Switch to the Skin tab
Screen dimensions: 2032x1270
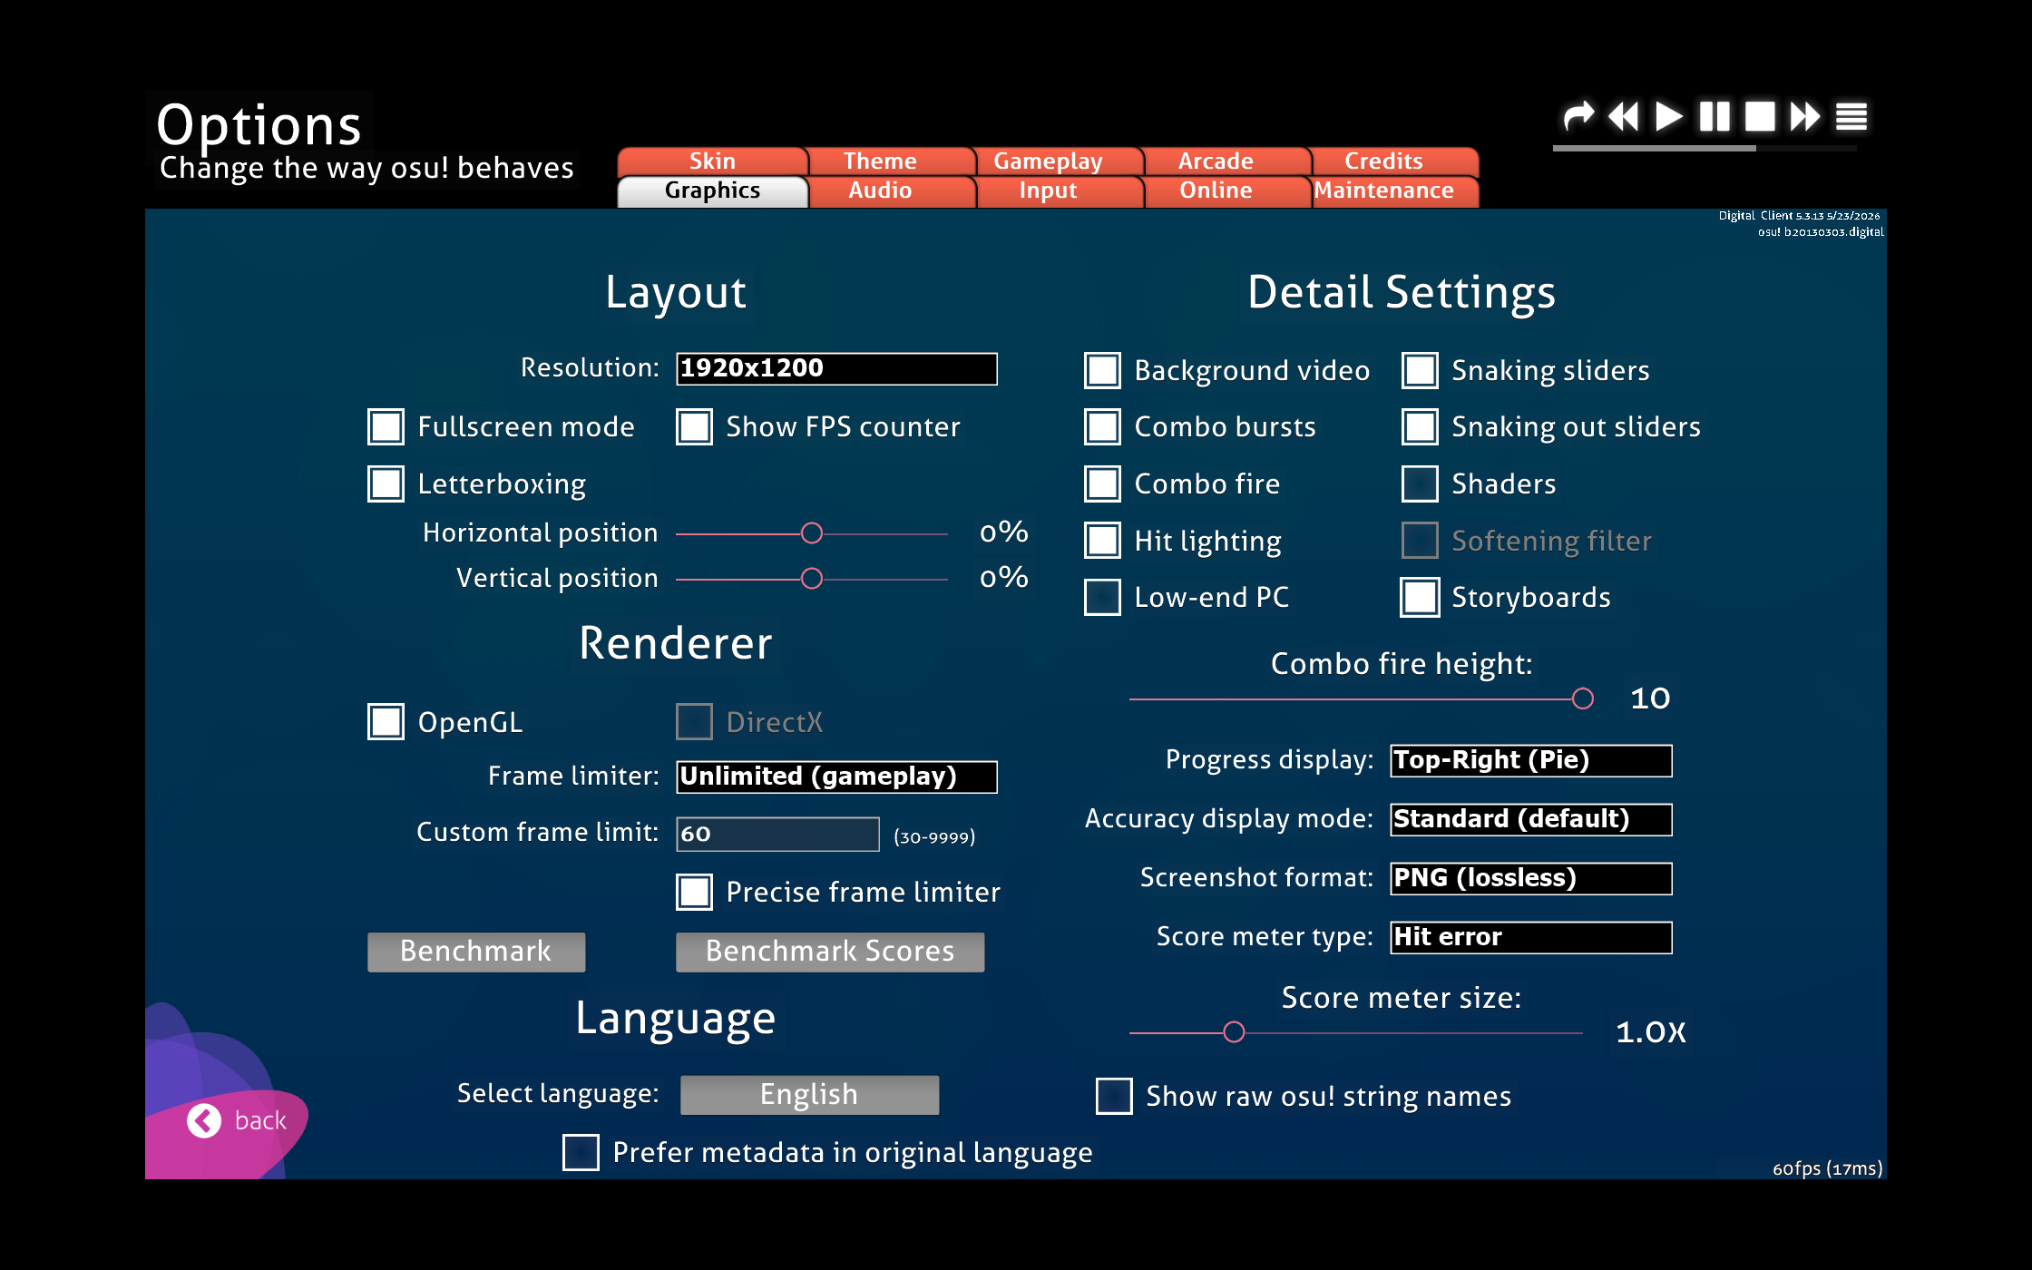[x=712, y=161]
